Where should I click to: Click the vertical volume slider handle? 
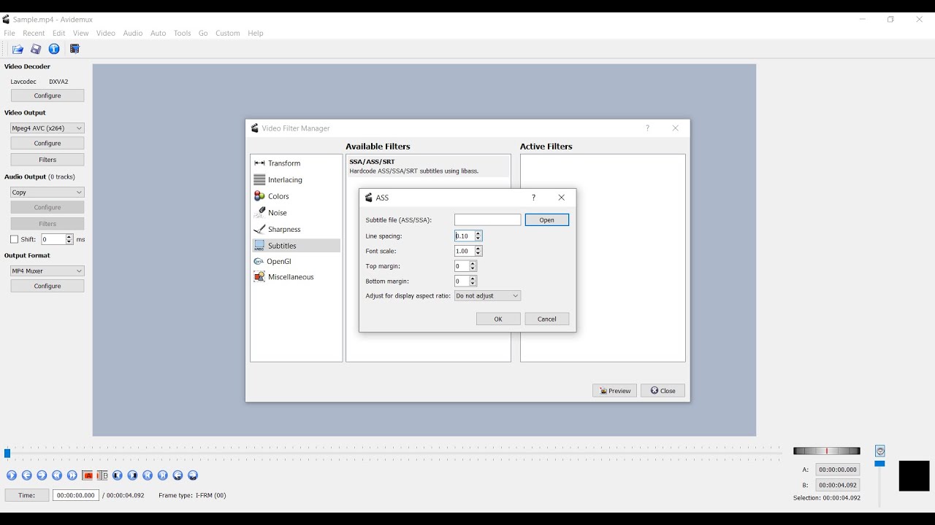pyautogui.click(x=880, y=464)
